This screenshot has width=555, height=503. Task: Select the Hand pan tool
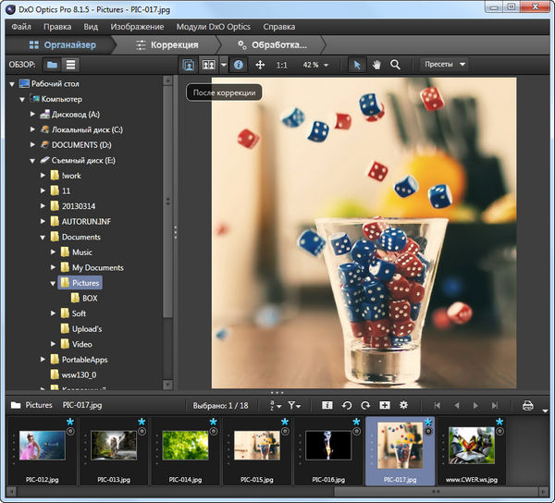(376, 65)
